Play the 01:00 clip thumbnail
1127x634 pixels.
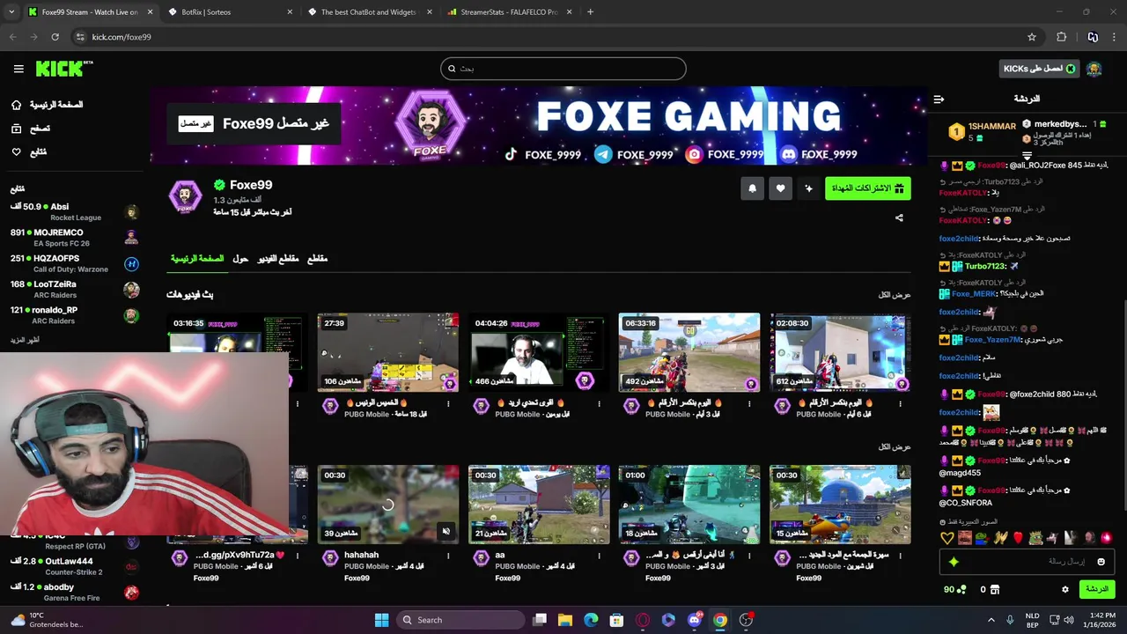tap(689, 505)
